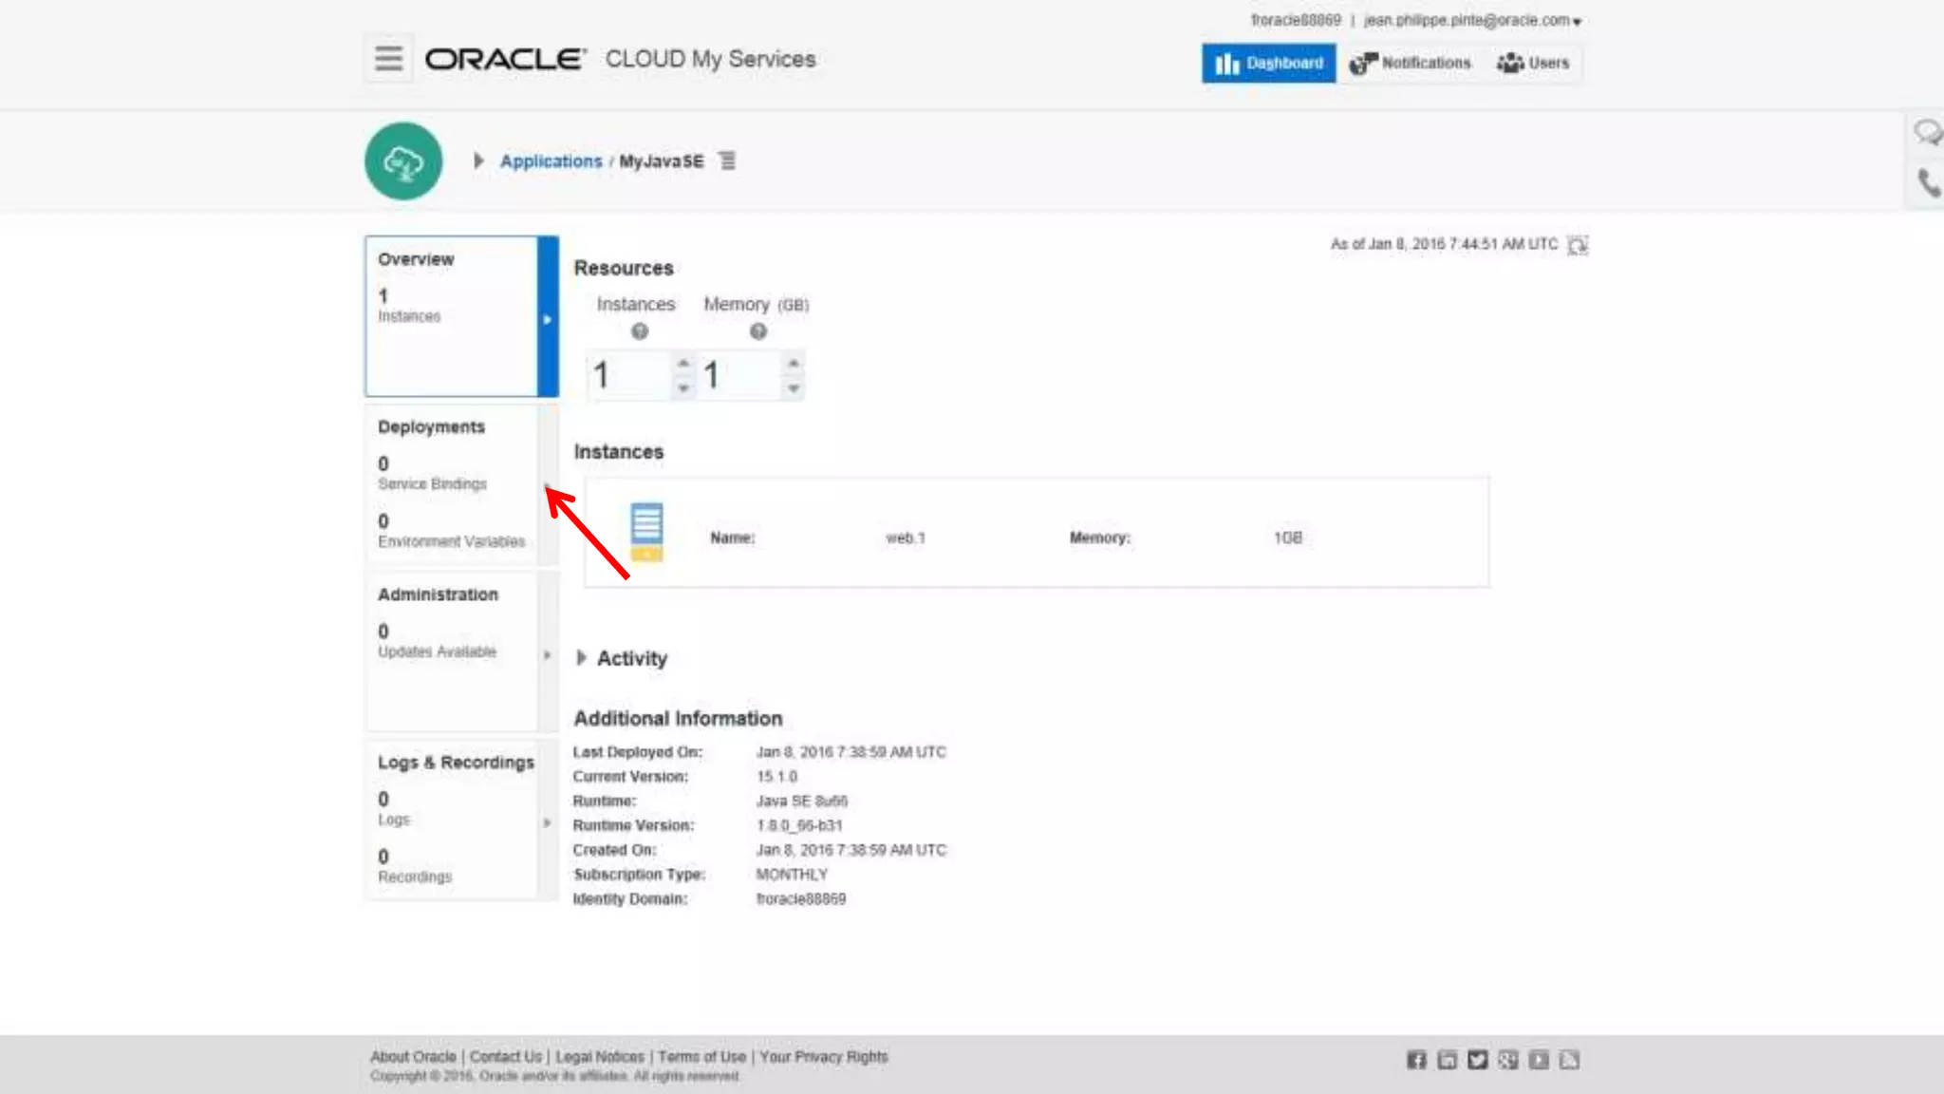This screenshot has height=1094, width=1944.
Task: Open Notifications
Action: 1410,63
